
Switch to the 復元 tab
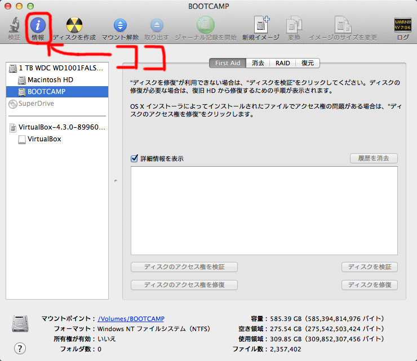[308, 63]
